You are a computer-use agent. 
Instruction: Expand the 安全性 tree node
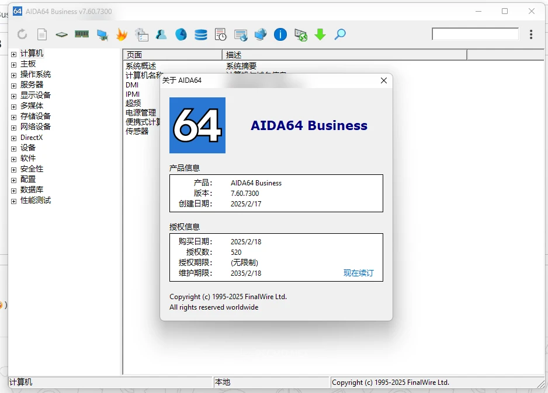(x=13, y=170)
